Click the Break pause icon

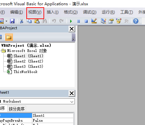pos(78,21)
